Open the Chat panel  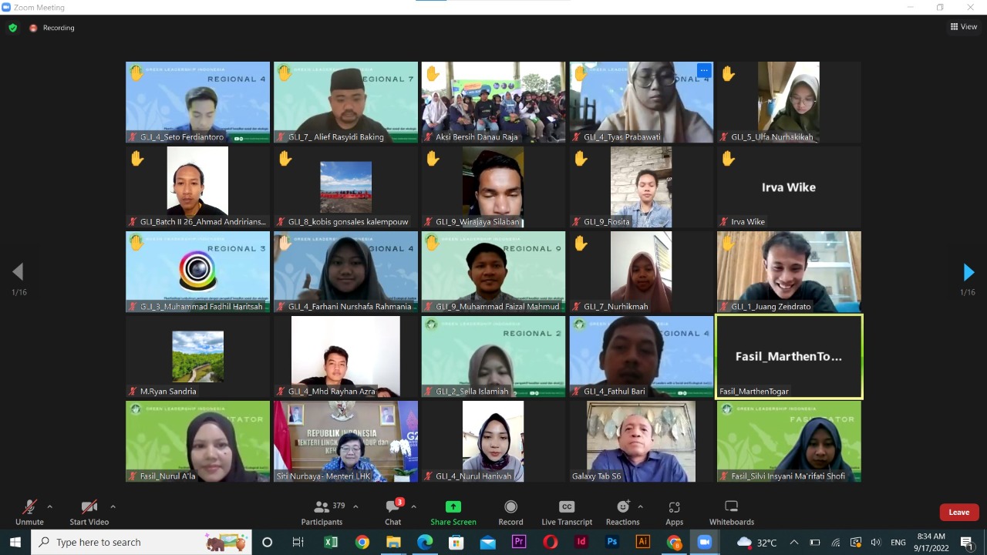pos(393,512)
